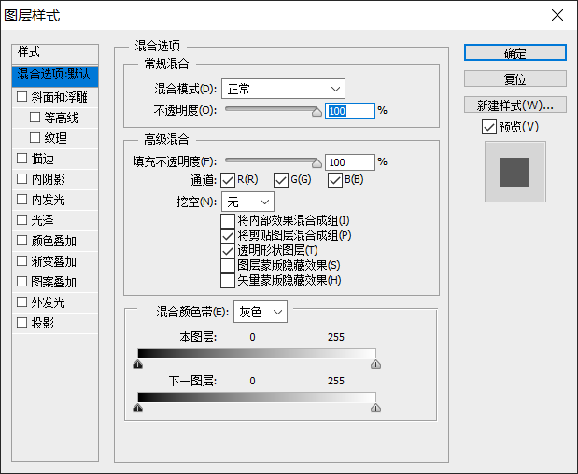
Task: Click the 填充不透明度 slider handle
Action: click(317, 162)
